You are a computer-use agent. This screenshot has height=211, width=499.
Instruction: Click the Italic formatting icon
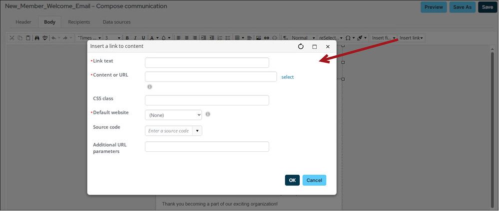coord(135,38)
